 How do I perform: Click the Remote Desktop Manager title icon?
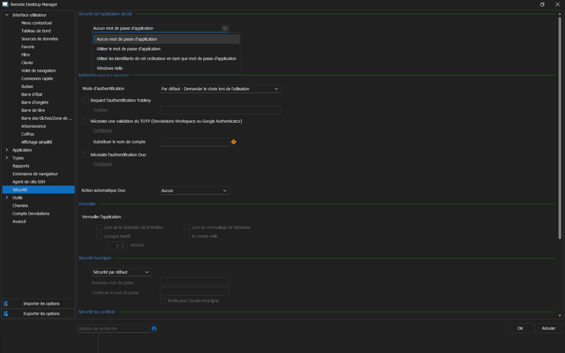click(5, 4)
